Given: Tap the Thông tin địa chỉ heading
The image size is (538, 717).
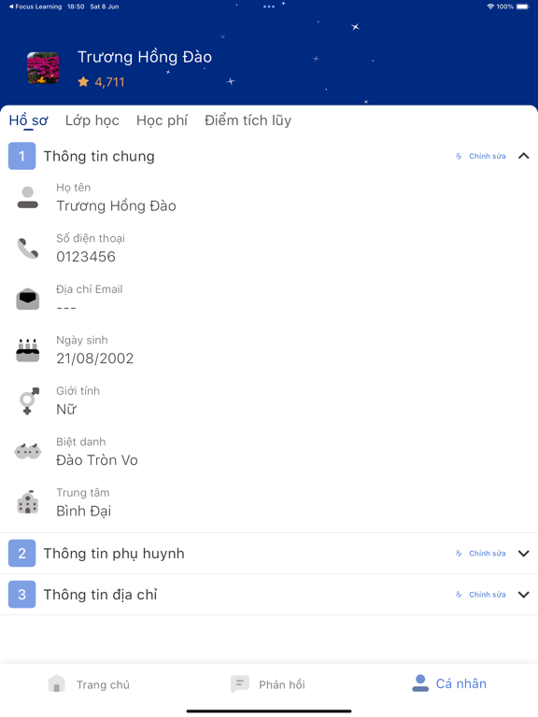Looking at the screenshot, I should point(100,595).
